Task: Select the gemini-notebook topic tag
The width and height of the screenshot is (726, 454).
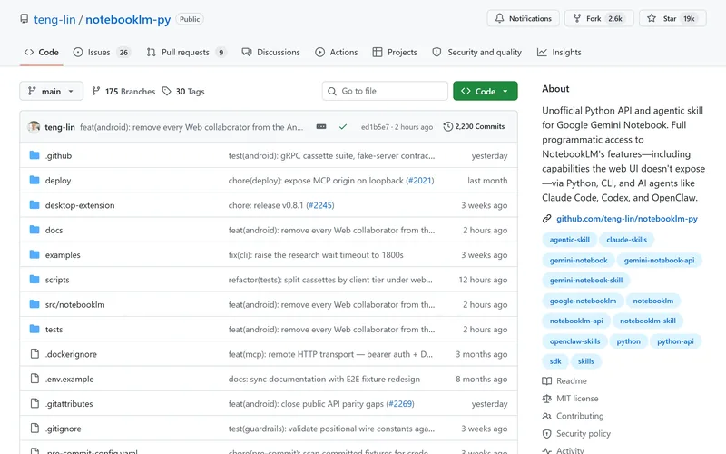Action: (x=578, y=261)
